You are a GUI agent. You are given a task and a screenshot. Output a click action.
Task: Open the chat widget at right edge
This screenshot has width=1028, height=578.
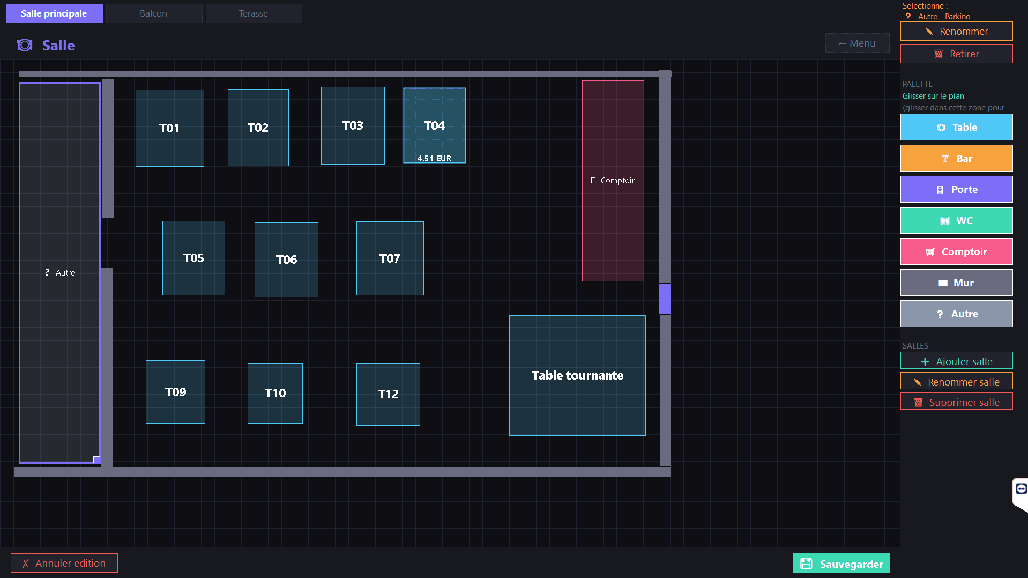[1020, 488]
